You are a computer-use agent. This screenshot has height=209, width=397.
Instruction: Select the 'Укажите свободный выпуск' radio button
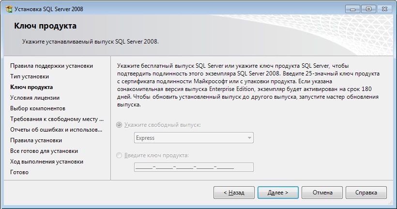119,125
